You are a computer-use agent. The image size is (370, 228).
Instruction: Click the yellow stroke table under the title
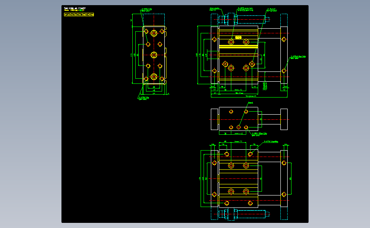[x=79, y=15]
